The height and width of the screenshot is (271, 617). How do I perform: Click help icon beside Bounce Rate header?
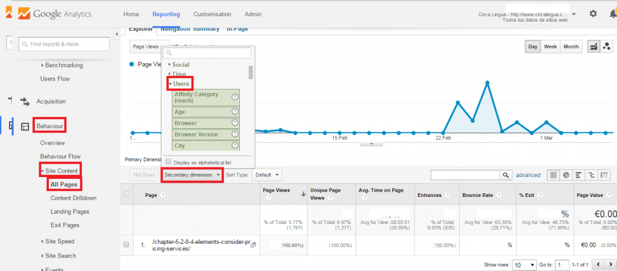click(499, 195)
